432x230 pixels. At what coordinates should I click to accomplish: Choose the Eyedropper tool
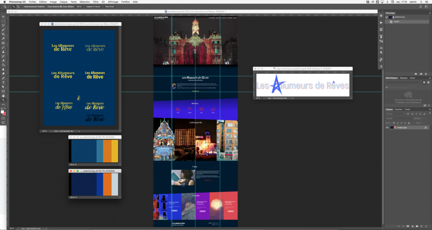point(3,38)
